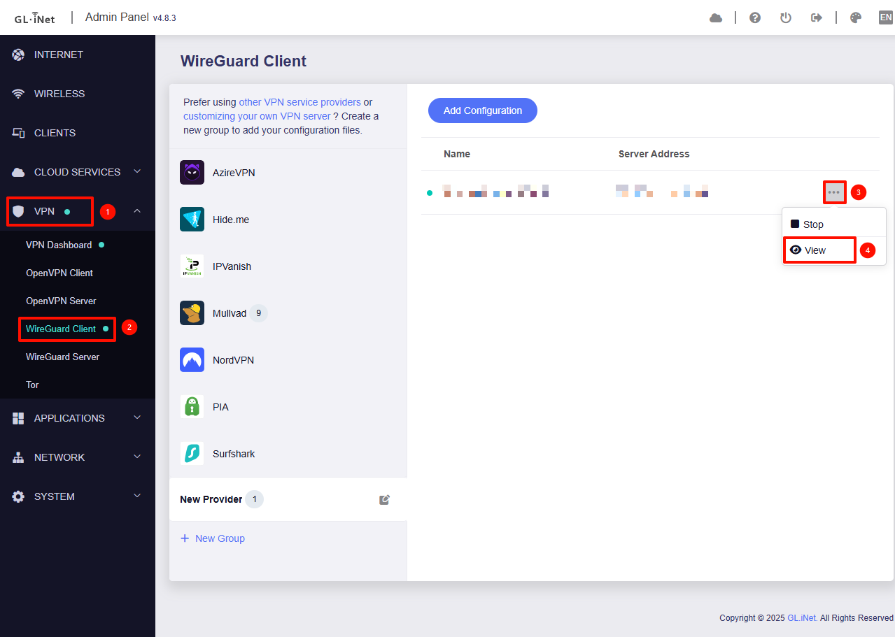This screenshot has width=895, height=637.
Task: Follow the other VPN service providers link
Action: pyautogui.click(x=299, y=102)
